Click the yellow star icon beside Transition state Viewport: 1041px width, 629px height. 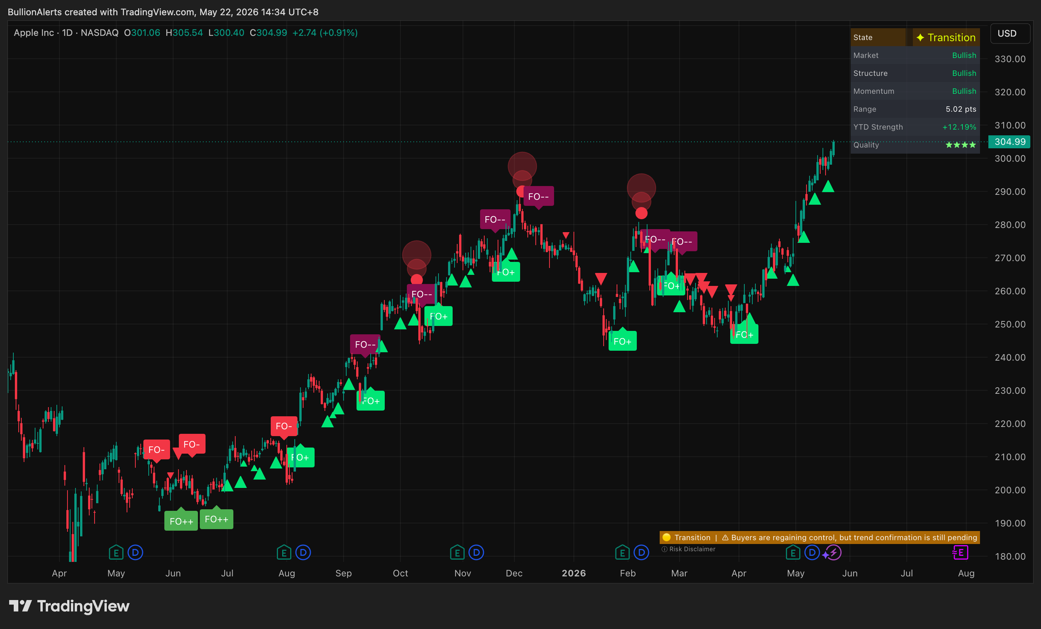[921, 38]
